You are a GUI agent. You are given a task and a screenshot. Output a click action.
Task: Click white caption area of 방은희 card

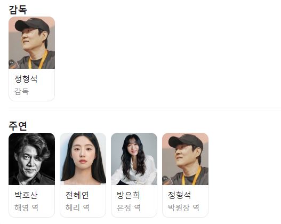coord(134,201)
